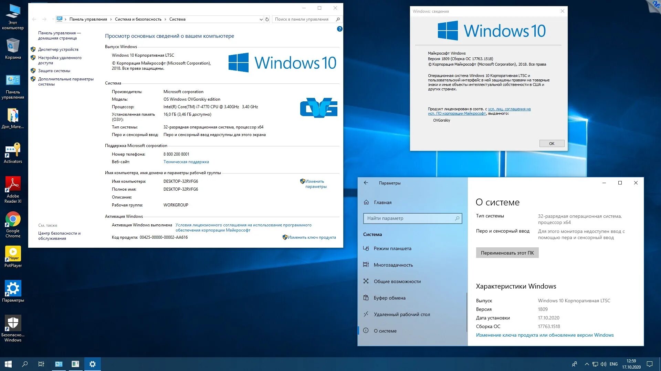Toggle Режим планшета setting
The height and width of the screenshot is (371, 661).
[392, 248]
